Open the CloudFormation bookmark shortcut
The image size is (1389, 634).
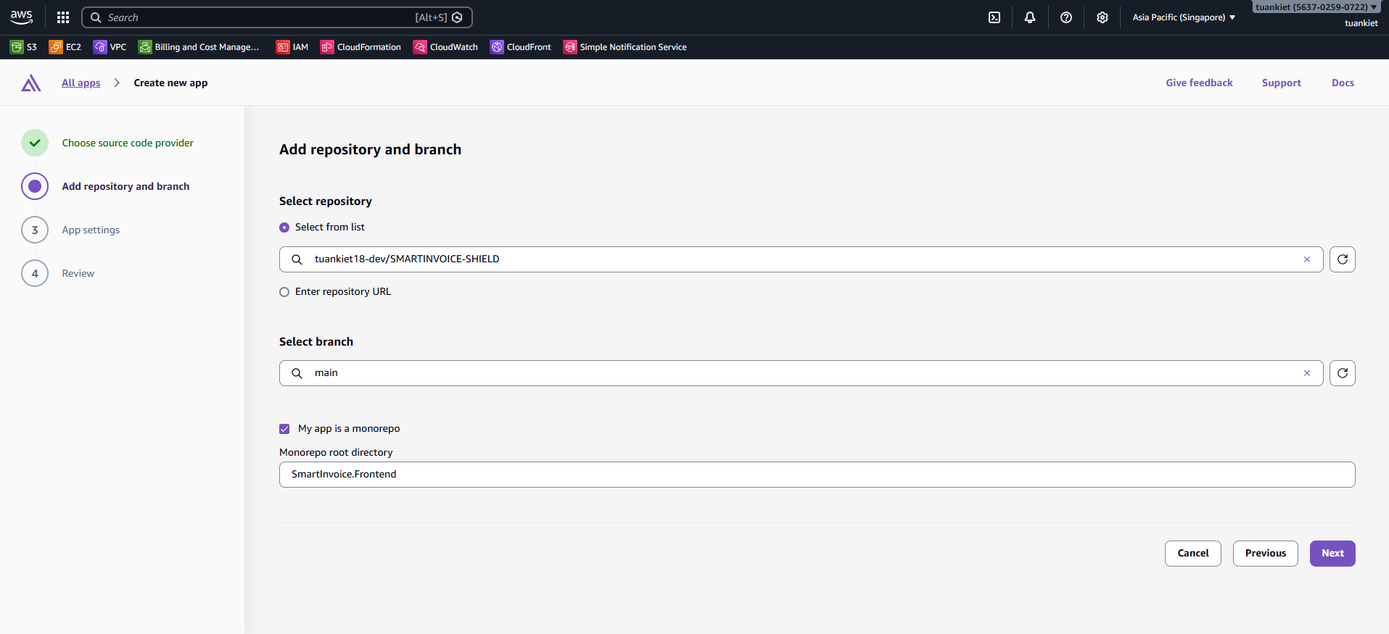coord(360,47)
